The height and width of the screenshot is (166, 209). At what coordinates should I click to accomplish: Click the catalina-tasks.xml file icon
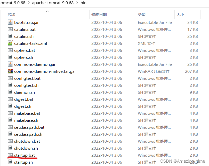click(x=10, y=43)
